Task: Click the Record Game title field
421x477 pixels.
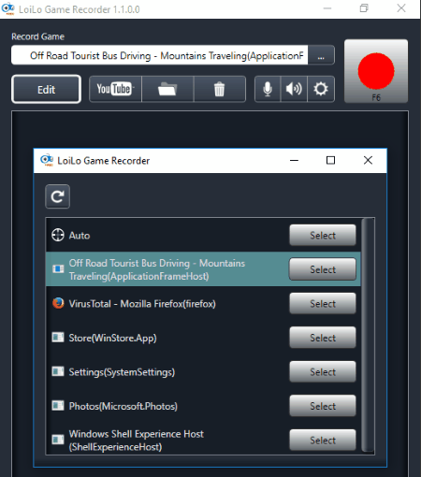Action: tap(160, 55)
